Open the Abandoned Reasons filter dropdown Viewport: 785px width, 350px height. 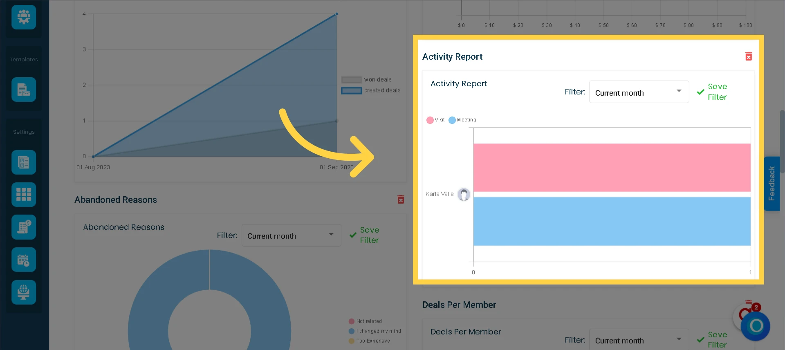pos(292,235)
